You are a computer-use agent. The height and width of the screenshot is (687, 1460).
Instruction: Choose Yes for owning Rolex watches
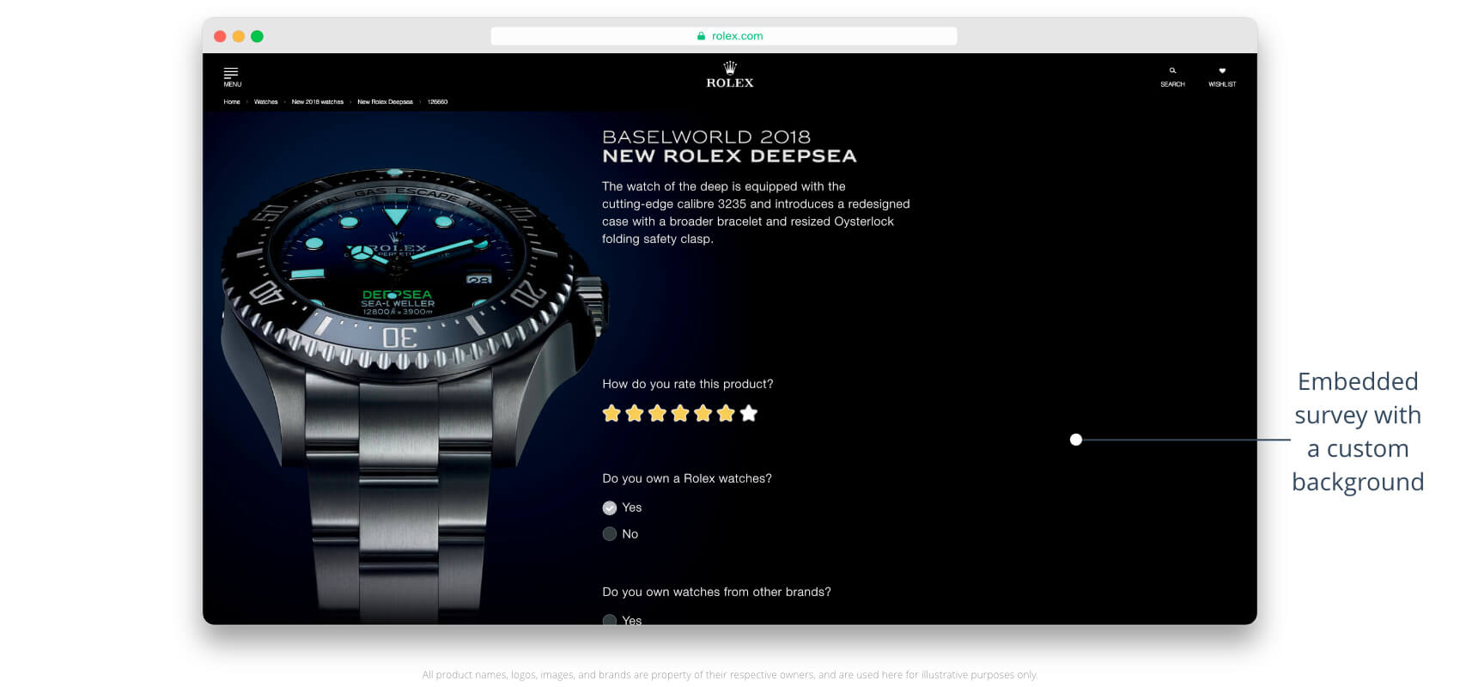pyautogui.click(x=610, y=508)
